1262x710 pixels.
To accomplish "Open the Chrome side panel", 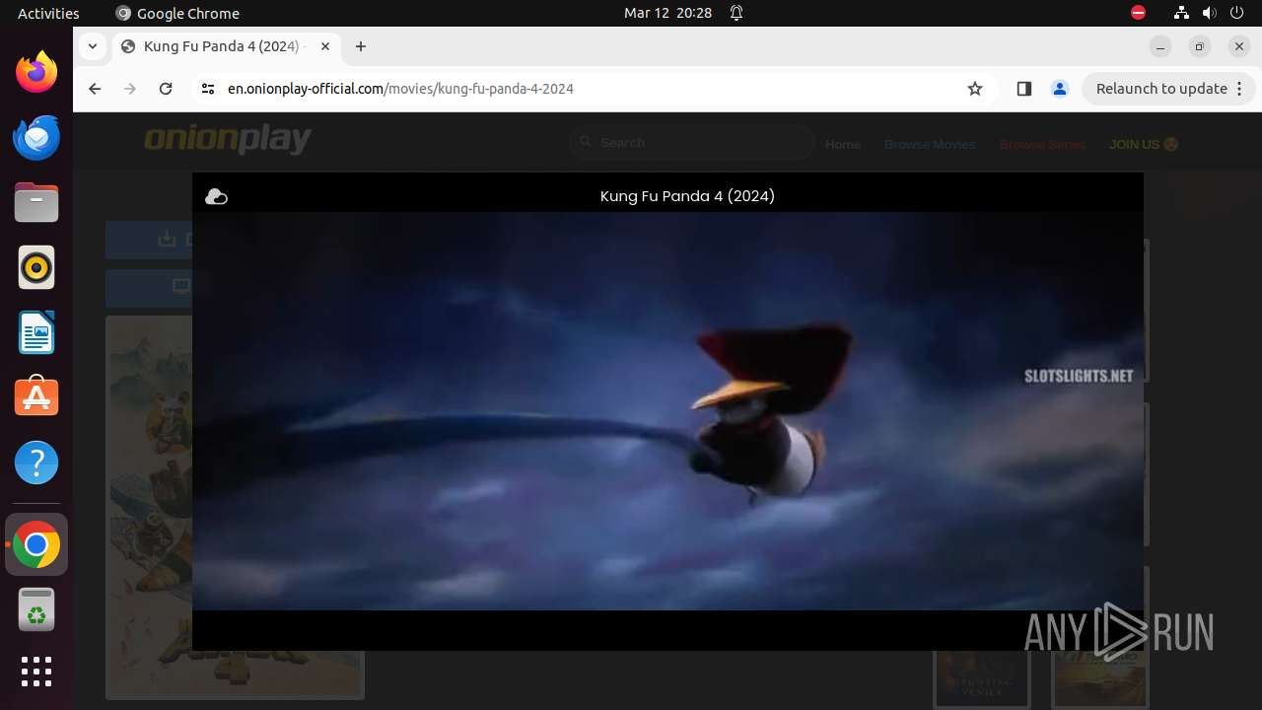I will pos(1023,89).
